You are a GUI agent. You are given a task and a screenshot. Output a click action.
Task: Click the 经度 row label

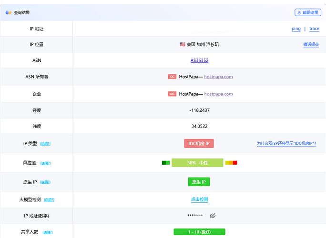coord(37,110)
